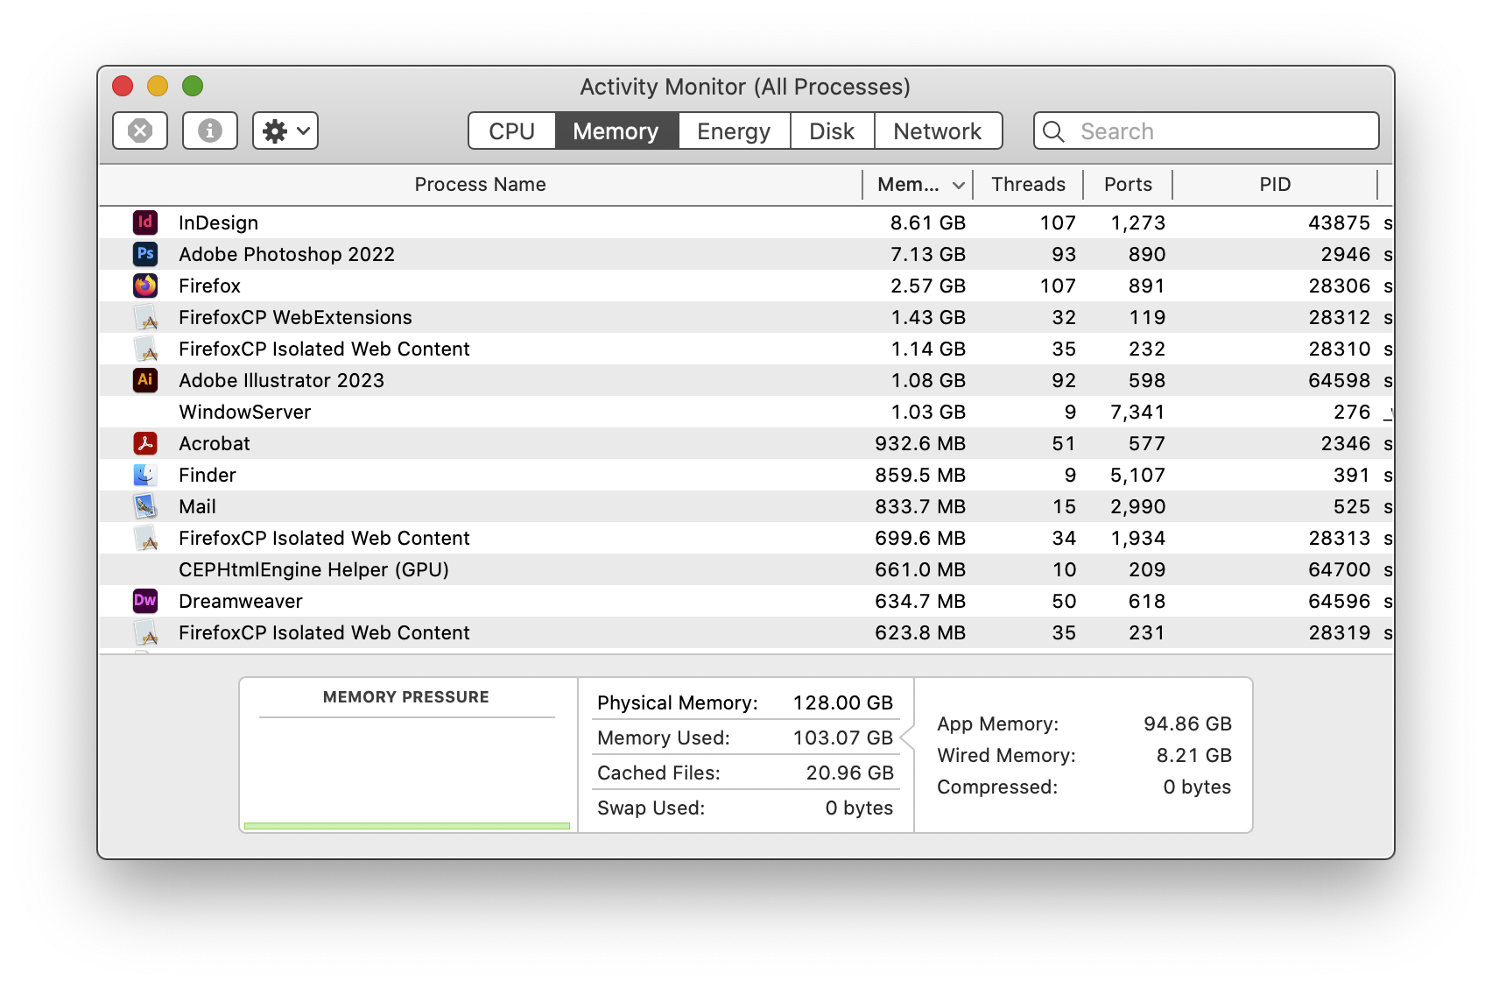
Task: Click the stop process (X) toolbar button
Action: (x=140, y=131)
